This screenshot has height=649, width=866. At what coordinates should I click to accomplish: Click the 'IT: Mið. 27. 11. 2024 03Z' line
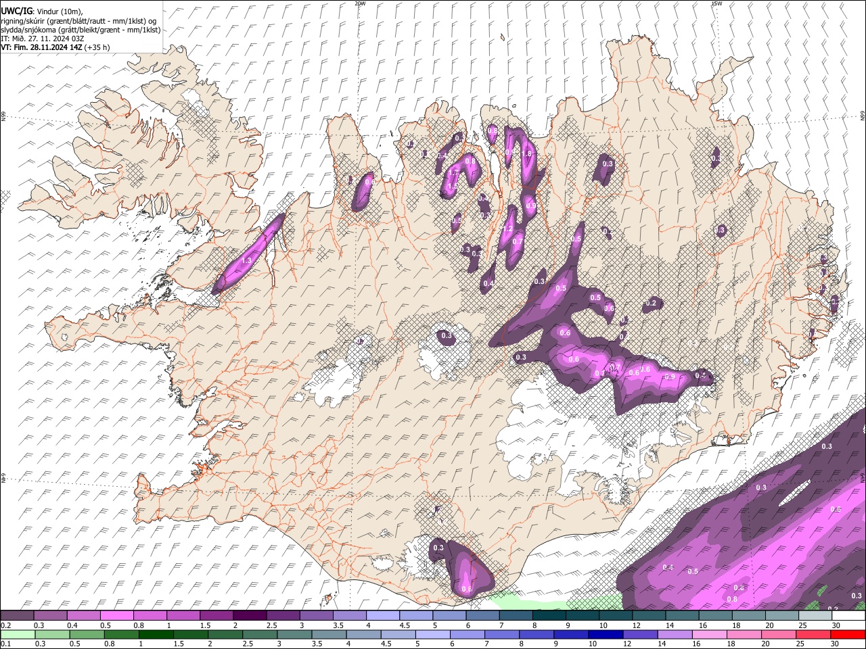[43, 39]
